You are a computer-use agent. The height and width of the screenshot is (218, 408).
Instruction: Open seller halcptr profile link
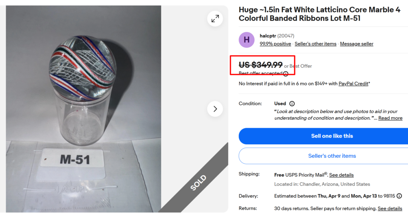[x=267, y=36]
